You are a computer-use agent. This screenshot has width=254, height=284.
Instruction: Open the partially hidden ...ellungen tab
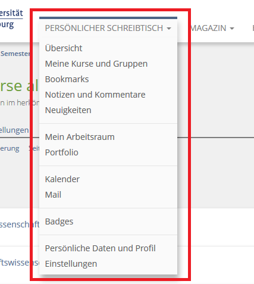point(14,130)
